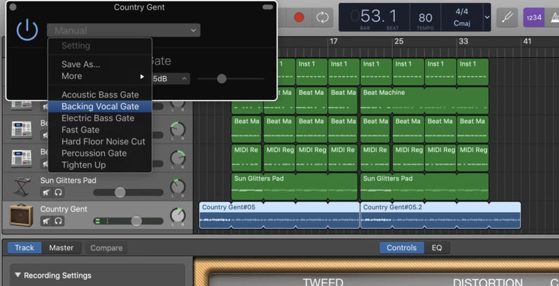This screenshot has width=559, height=286.
Task: Select Backing Vocal Gate preset
Action: pos(100,106)
